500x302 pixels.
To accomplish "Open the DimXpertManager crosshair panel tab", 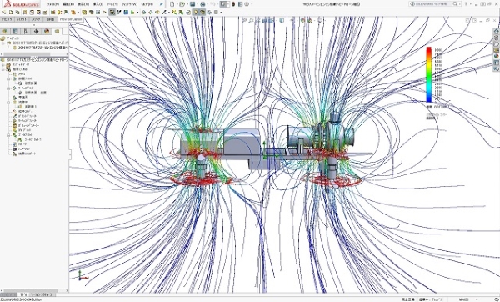I will (36, 32).
